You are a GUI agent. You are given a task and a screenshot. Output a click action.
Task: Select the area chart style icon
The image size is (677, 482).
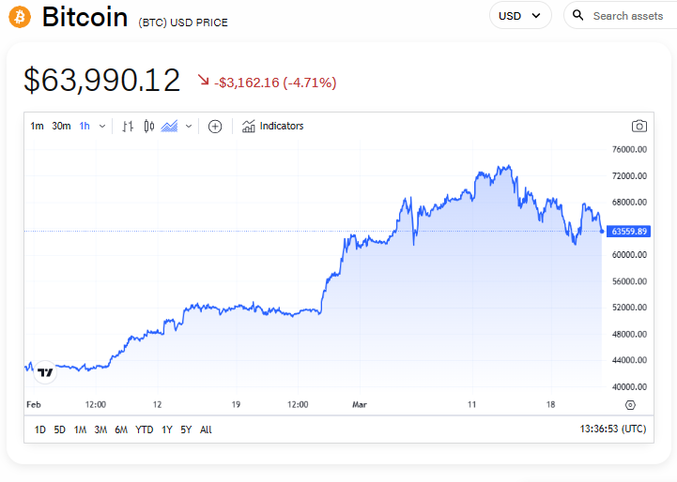pyautogui.click(x=169, y=127)
